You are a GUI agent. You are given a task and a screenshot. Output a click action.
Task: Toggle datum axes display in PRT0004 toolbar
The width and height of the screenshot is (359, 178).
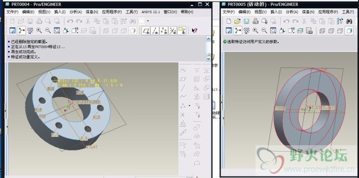tap(155, 31)
